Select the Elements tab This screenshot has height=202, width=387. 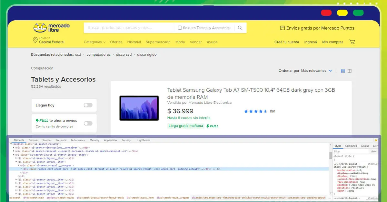[x=19, y=140]
